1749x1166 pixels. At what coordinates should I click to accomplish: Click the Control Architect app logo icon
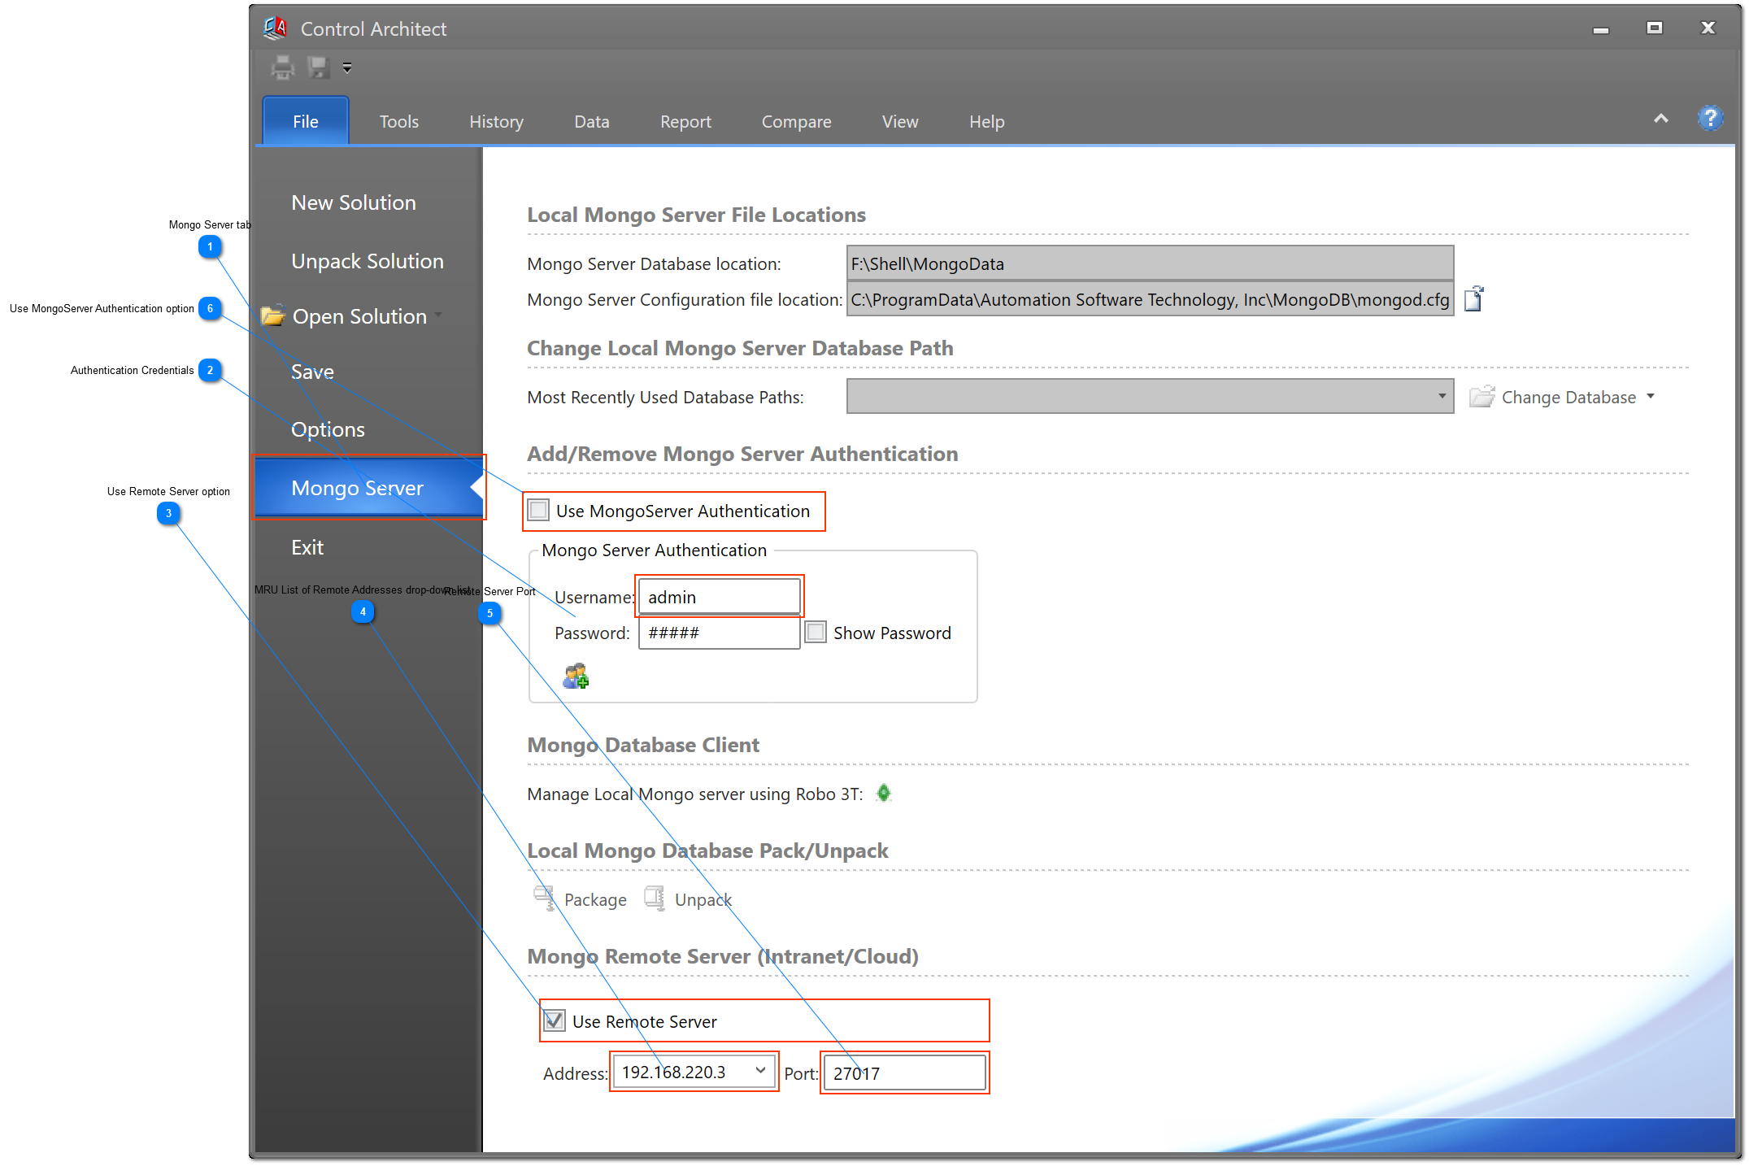(275, 28)
